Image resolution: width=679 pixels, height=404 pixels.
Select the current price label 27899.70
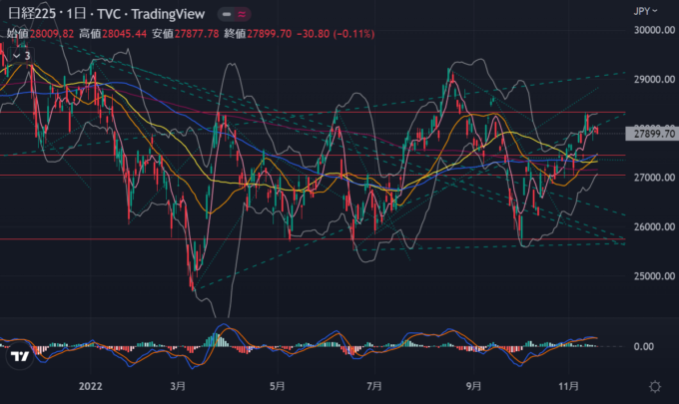(x=651, y=133)
